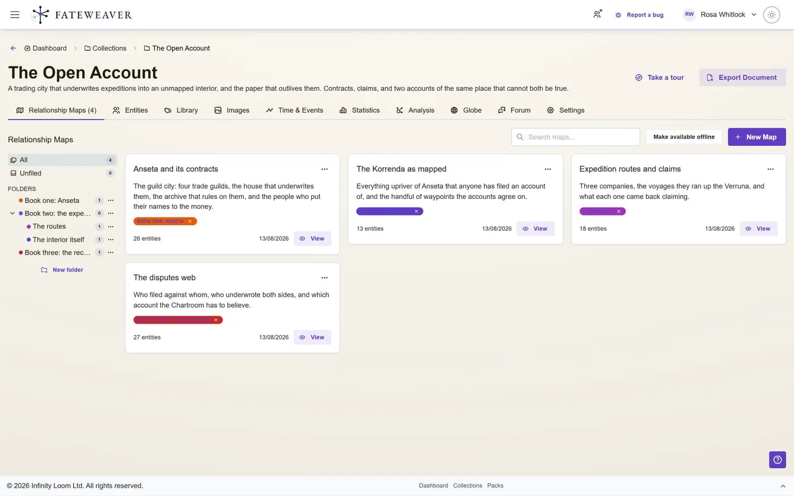Screen dimensions: 794x496
Task: Open the hamburger navigation menu
Action: [x=15, y=15]
